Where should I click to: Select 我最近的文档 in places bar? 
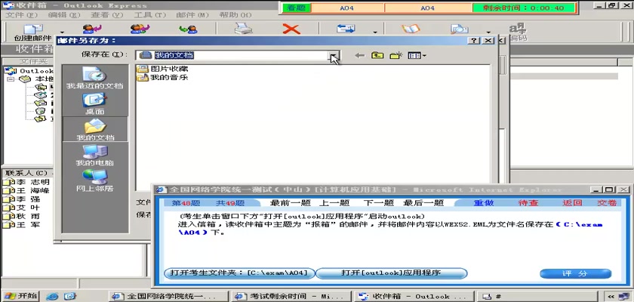[95, 79]
